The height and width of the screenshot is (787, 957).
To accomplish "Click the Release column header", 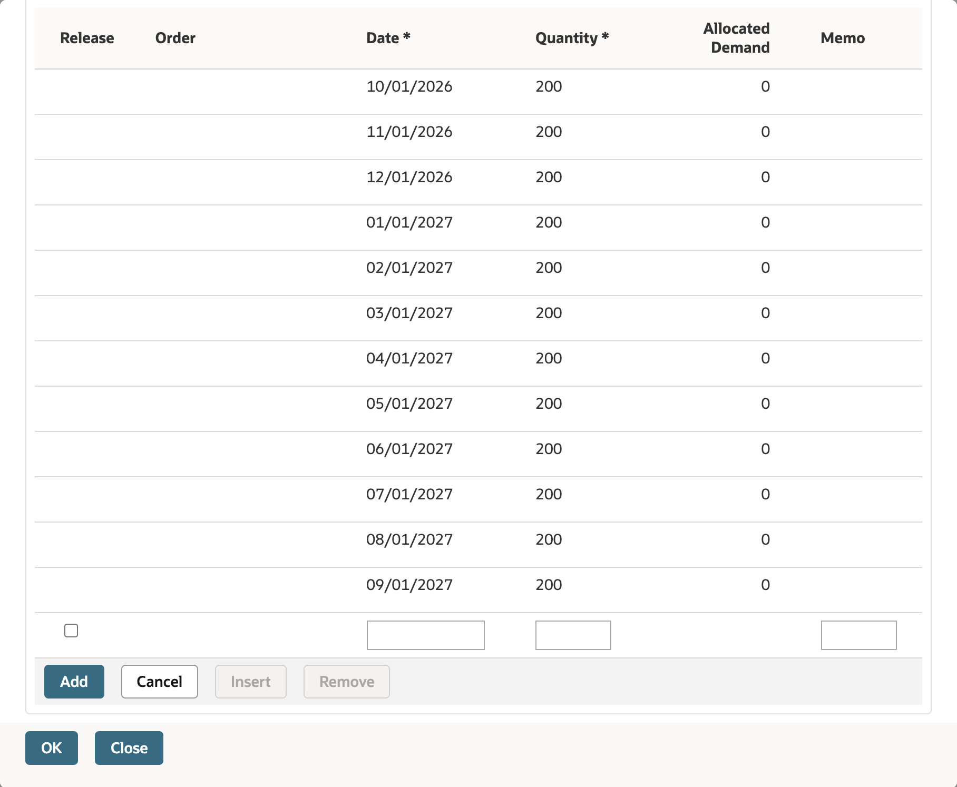I will 87,38.
